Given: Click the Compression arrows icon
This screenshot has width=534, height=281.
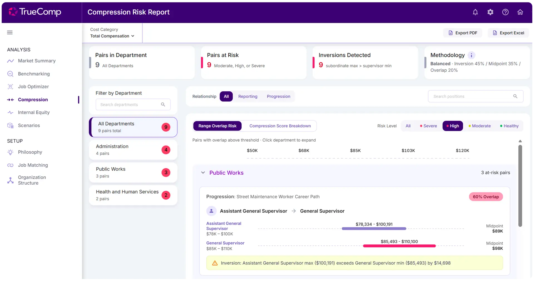Looking at the screenshot, I should (x=10, y=100).
